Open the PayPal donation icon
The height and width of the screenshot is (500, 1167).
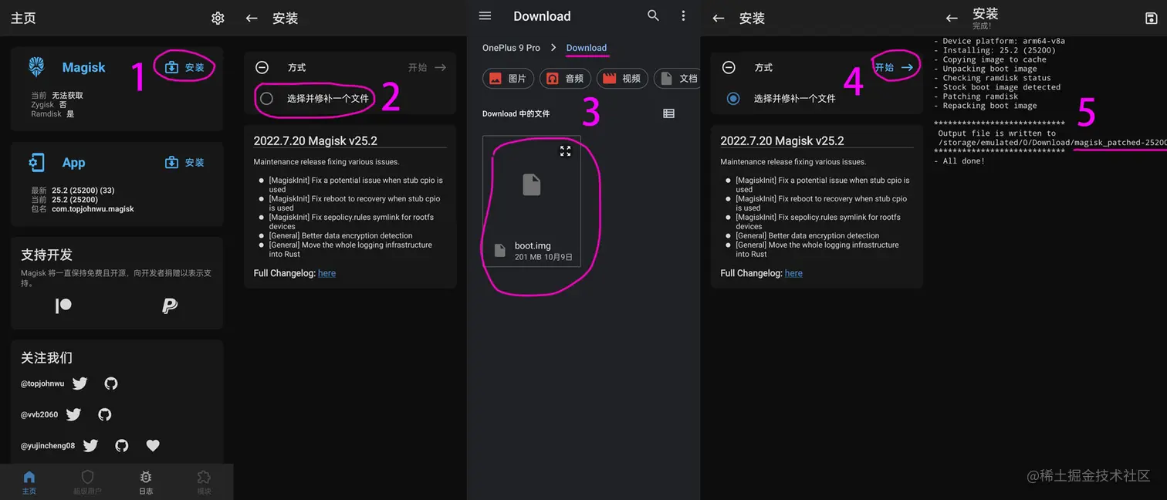click(x=170, y=306)
